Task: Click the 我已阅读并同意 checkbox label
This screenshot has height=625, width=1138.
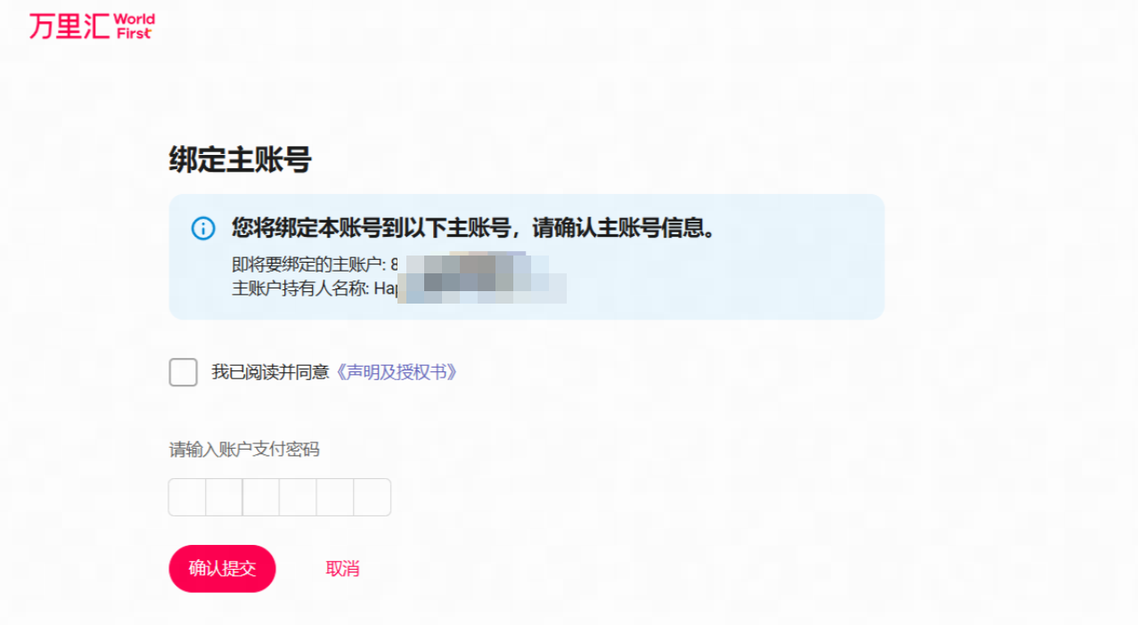Action: [270, 372]
